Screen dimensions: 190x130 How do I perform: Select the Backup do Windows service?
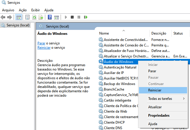[x=120, y=84]
